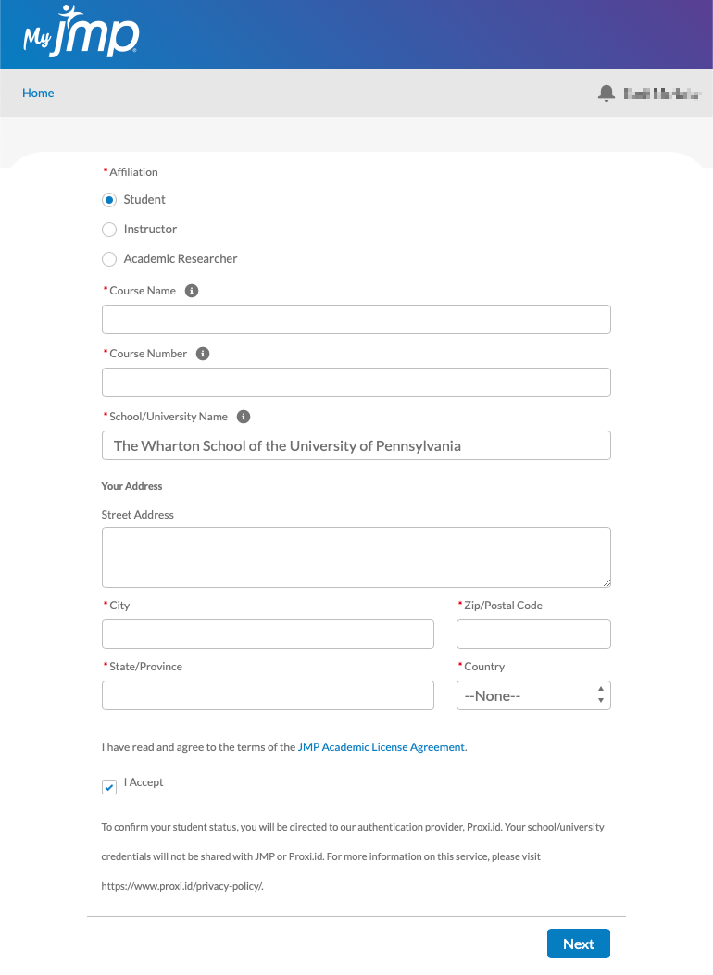Open the JMP Academic License Agreement link
The width and height of the screenshot is (713, 975).
coord(382,747)
